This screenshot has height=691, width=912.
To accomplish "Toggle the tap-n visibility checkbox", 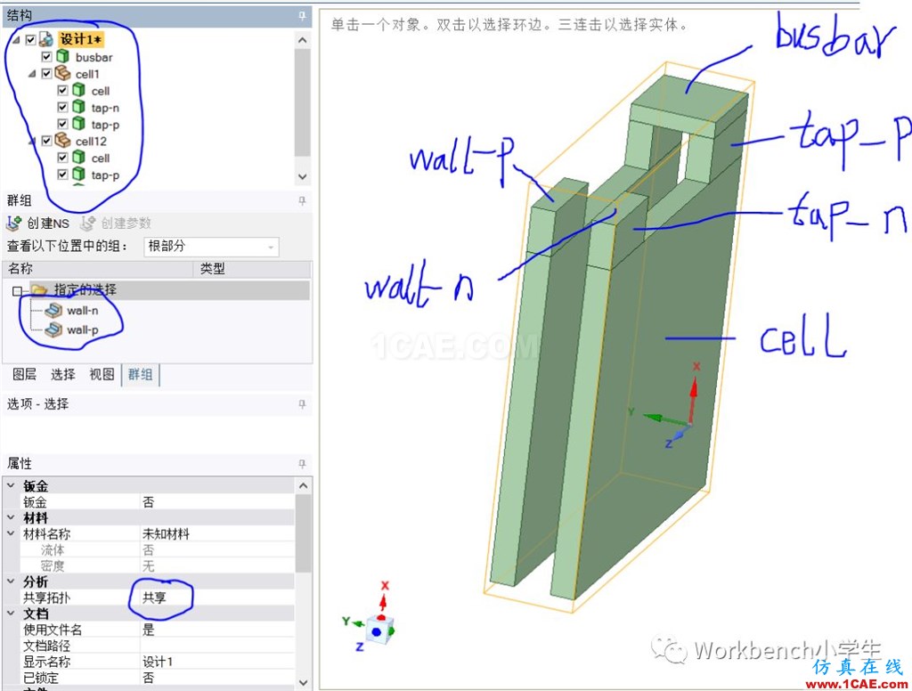I will (63, 108).
